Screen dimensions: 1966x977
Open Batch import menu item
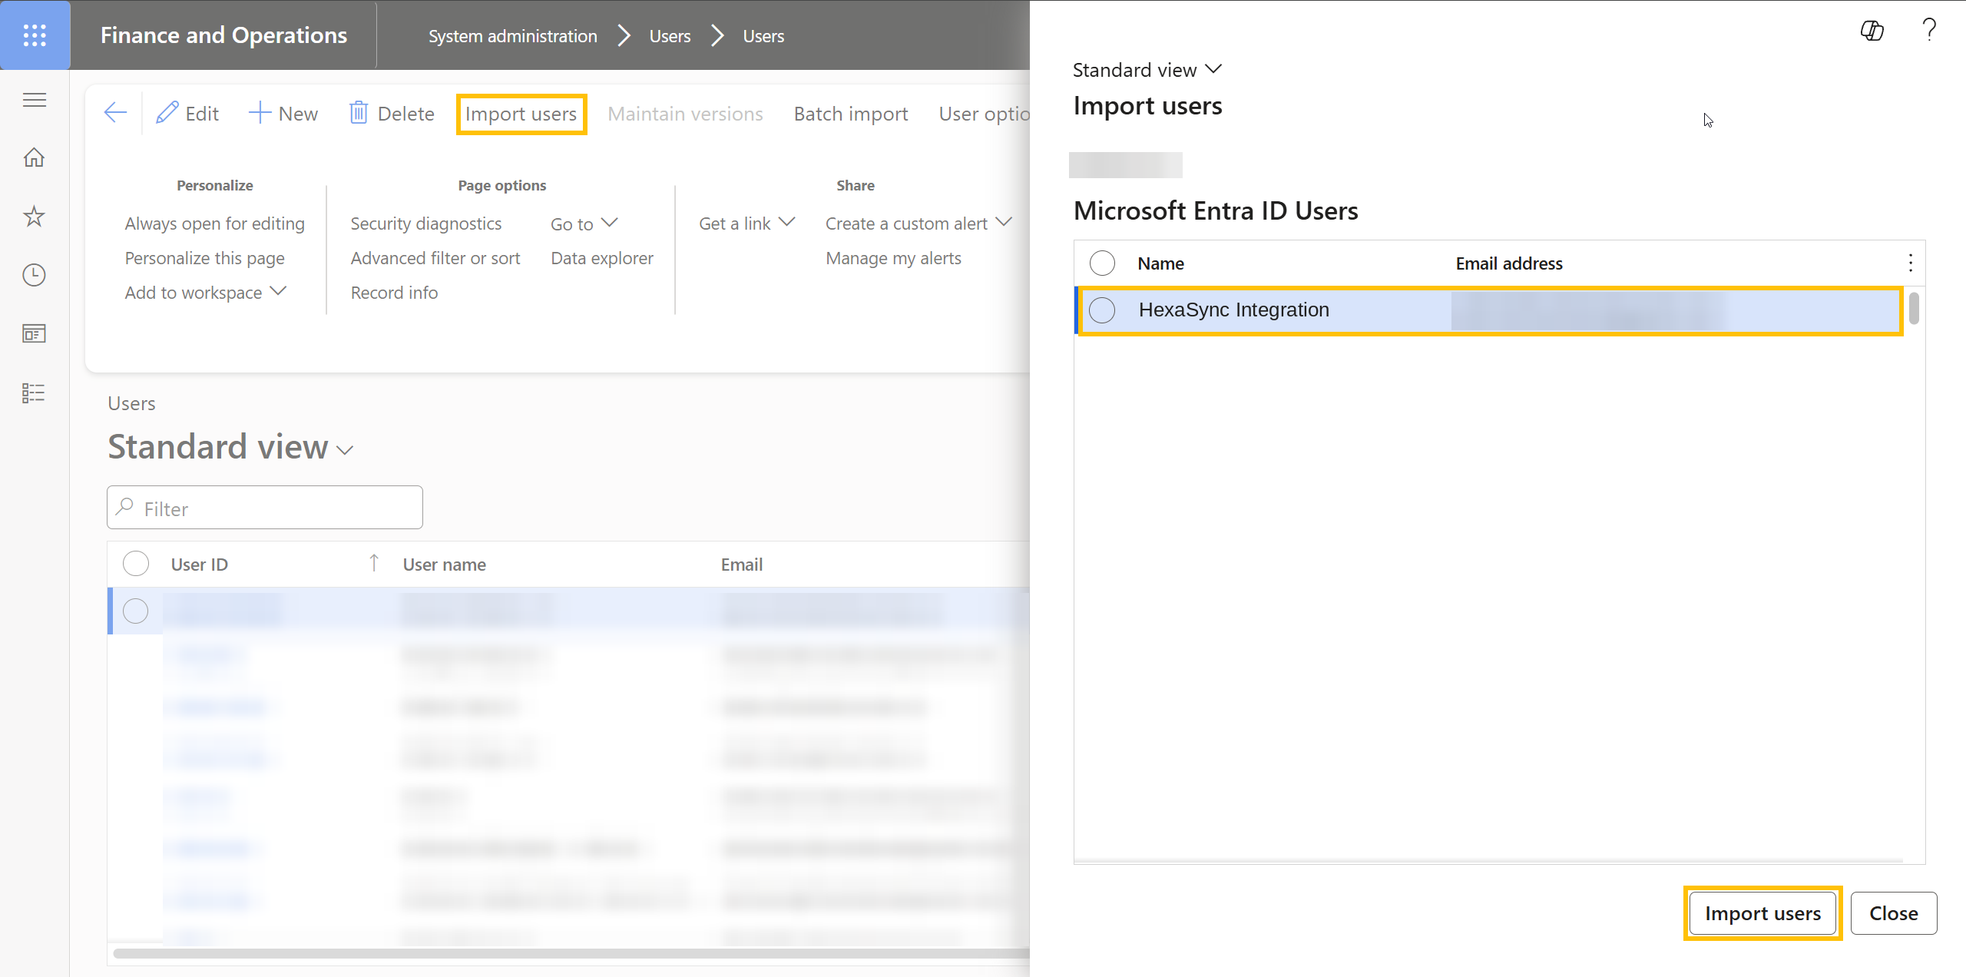coord(851,114)
